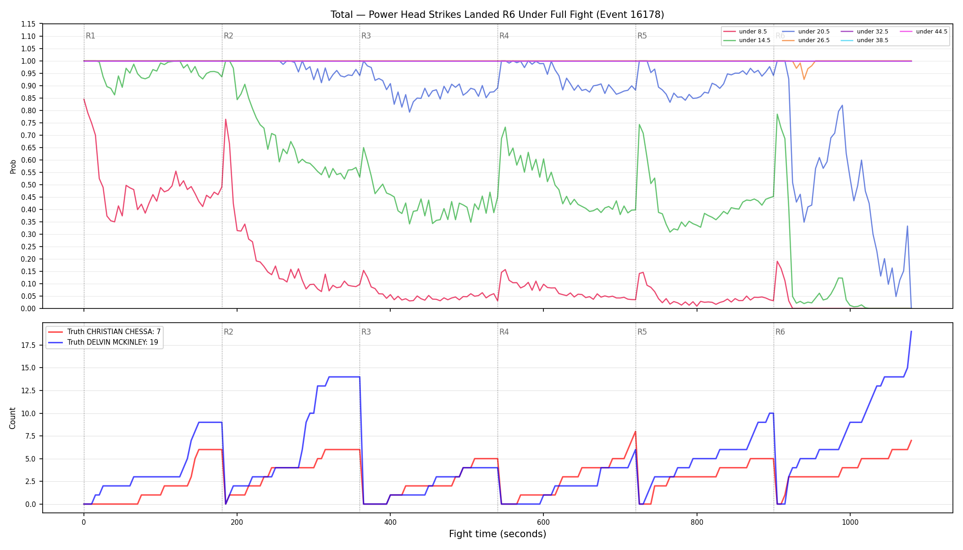
Task: Click the 'under 20.5' legend entry
Action: tap(806, 32)
